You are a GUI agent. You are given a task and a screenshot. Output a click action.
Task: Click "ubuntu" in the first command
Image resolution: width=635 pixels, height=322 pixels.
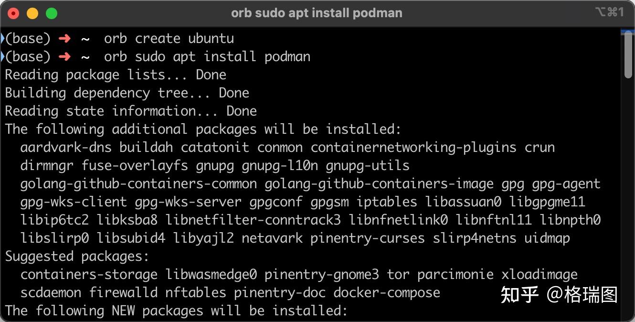[x=211, y=38]
